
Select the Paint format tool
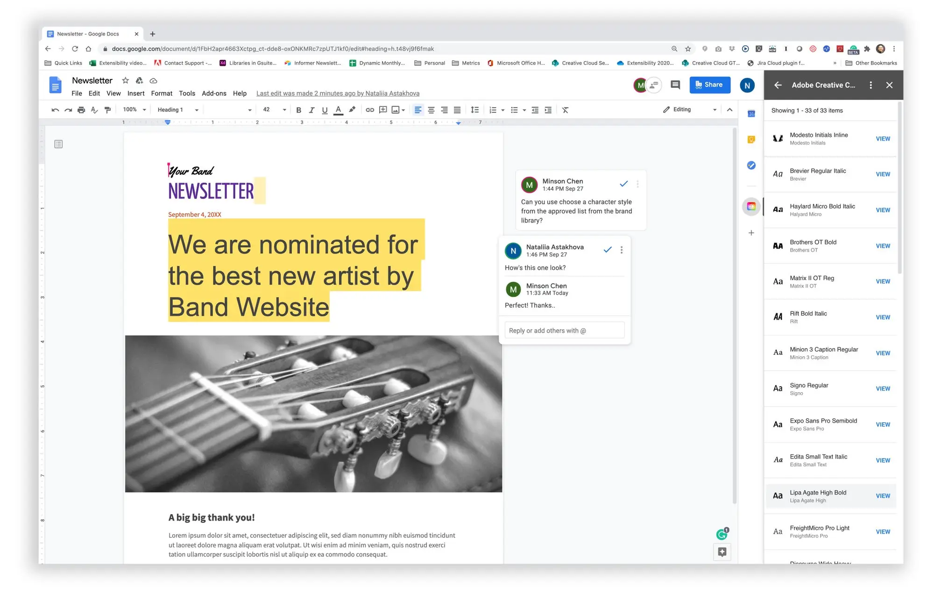[107, 109]
